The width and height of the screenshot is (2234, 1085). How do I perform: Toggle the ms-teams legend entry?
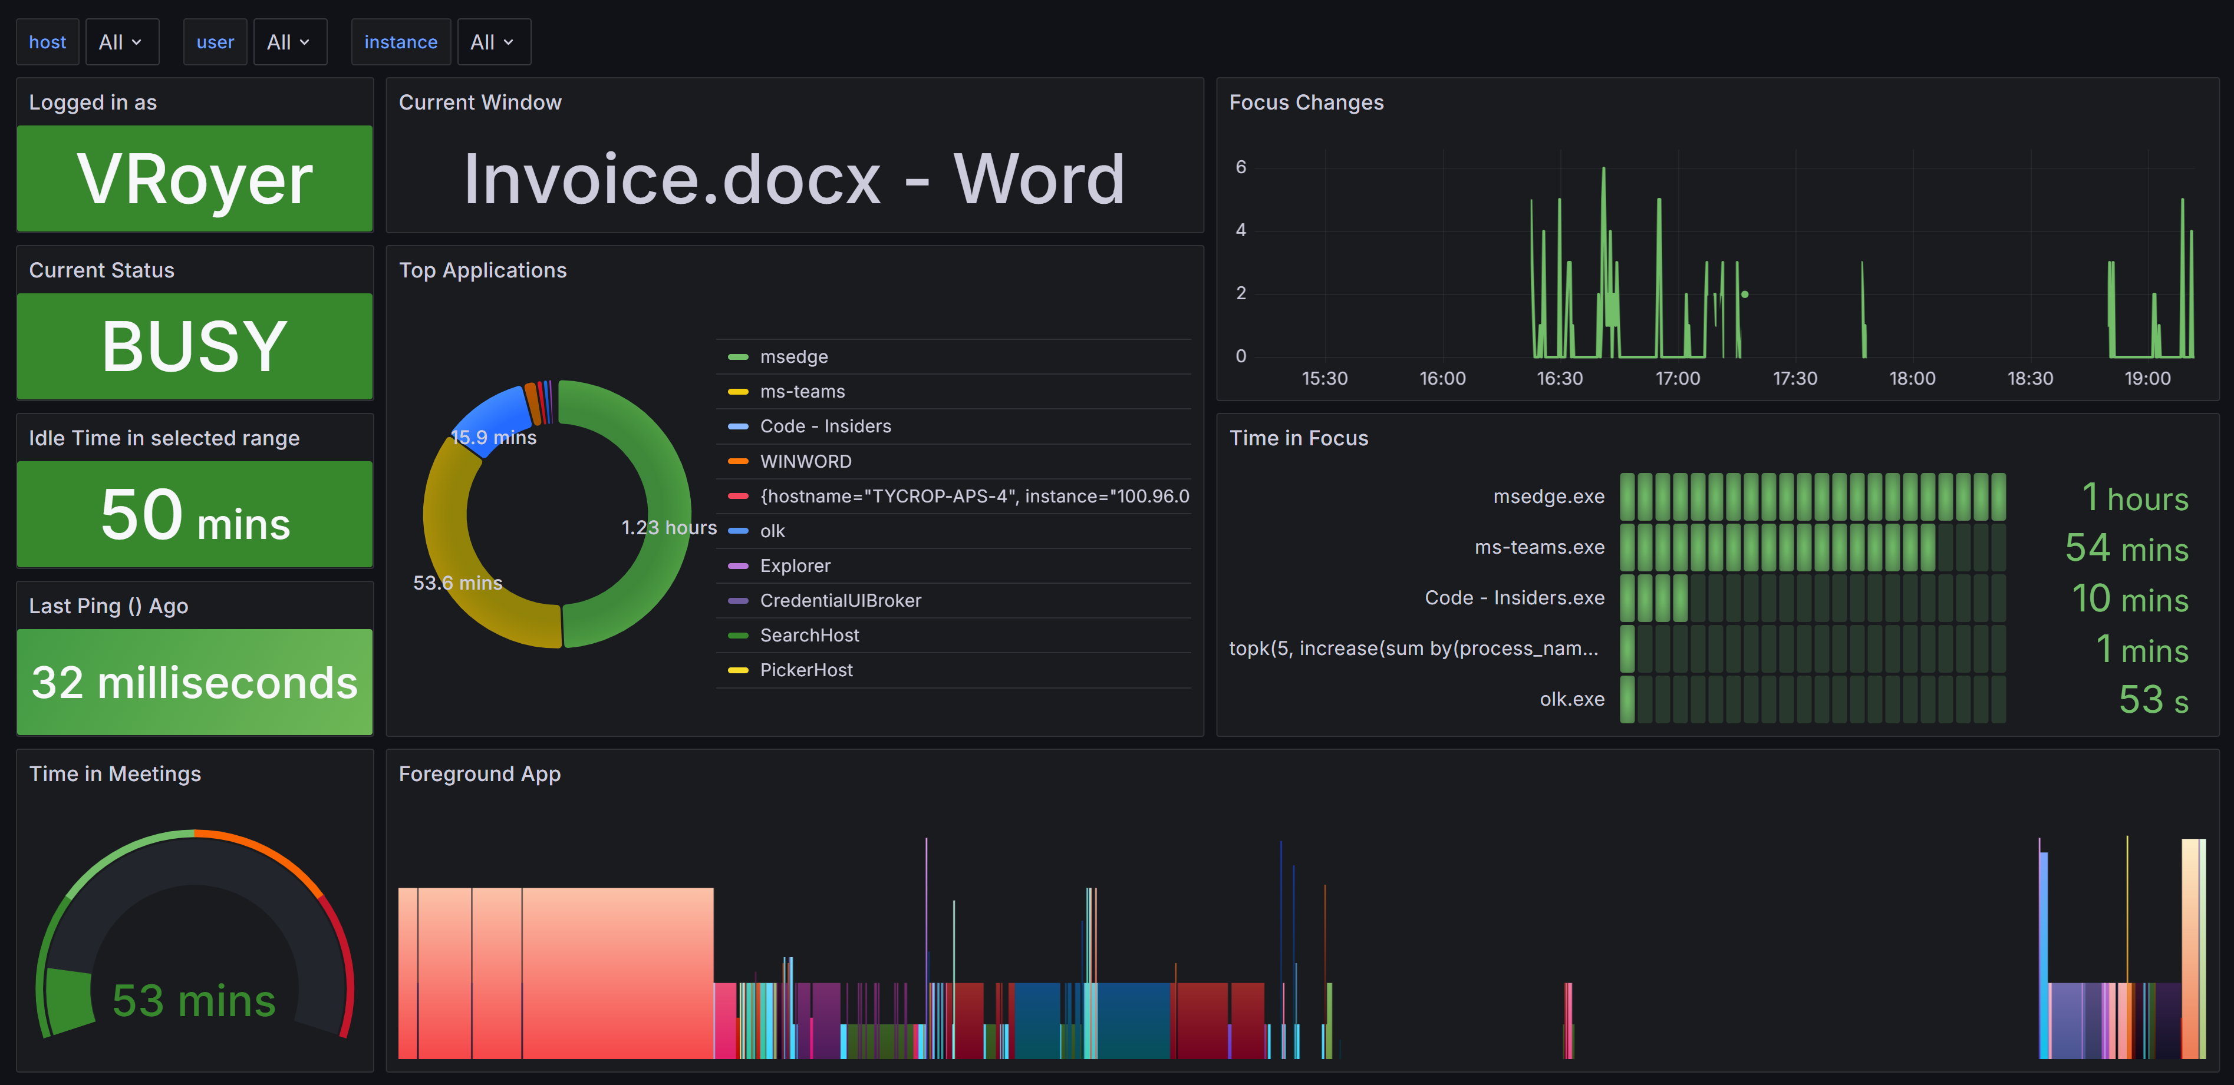tap(801, 391)
